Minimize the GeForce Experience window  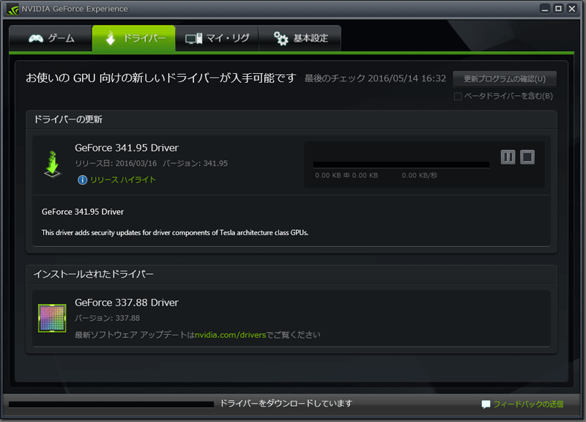[545, 9]
